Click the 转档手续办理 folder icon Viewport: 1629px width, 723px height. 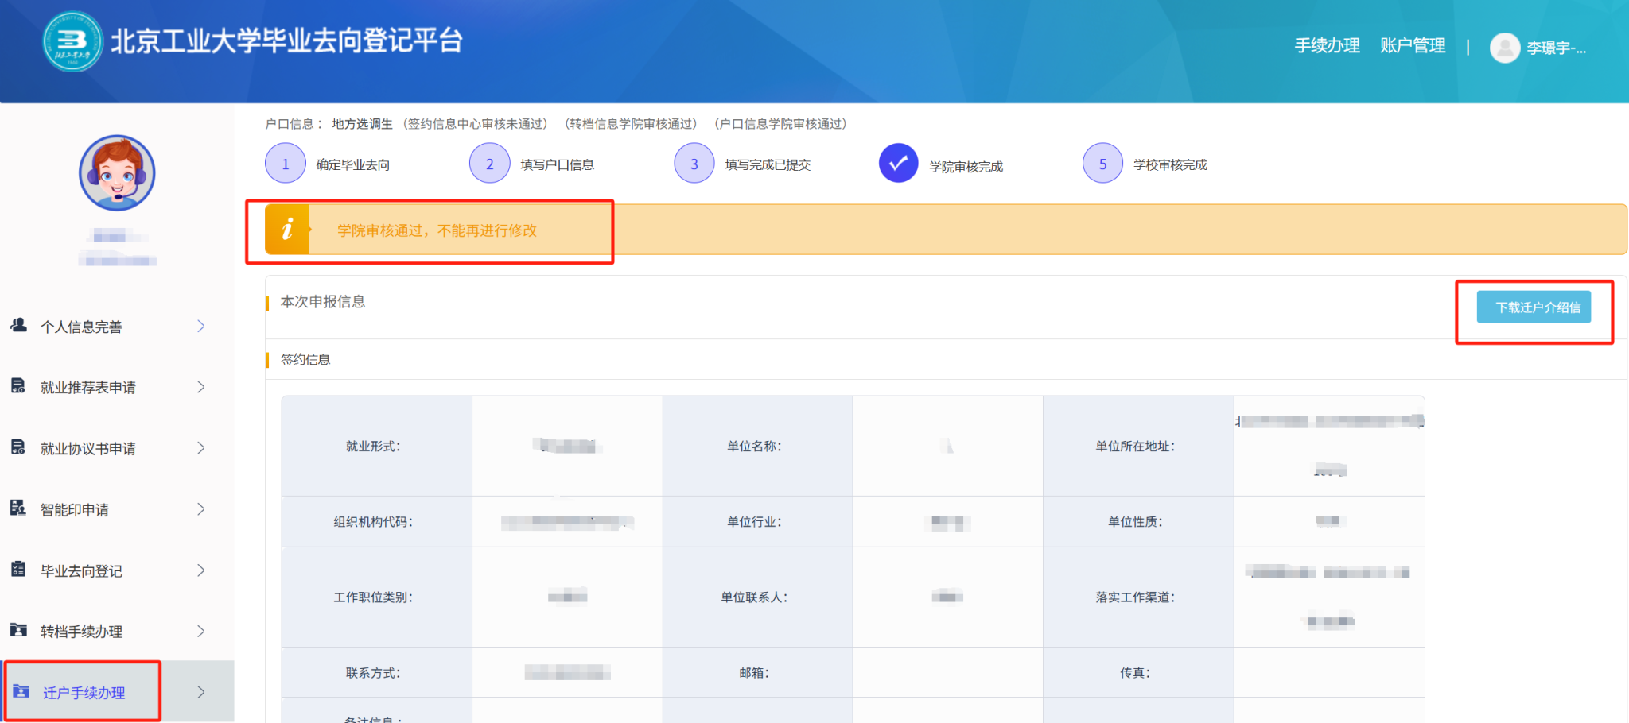[18, 631]
